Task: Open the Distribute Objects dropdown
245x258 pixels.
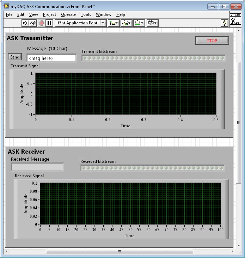Action: click(x=126, y=23)
